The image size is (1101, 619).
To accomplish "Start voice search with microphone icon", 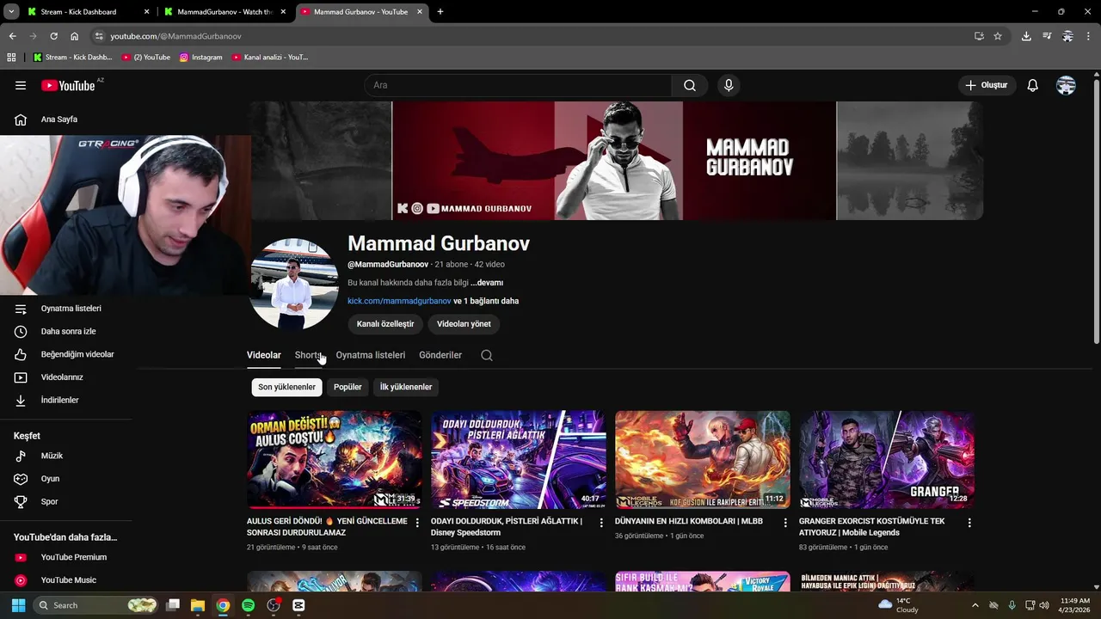I will point(729,85).
